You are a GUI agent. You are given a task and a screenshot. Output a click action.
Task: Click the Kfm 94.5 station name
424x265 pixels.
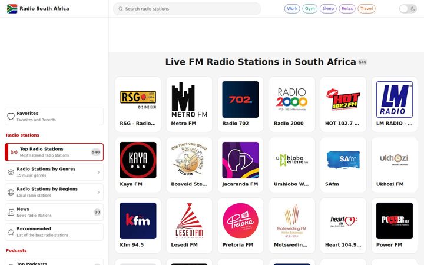tap(132, 244)
